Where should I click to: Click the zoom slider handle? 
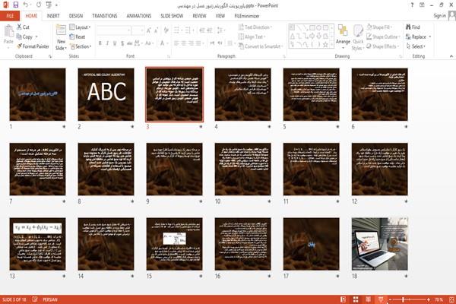[403, 299]
